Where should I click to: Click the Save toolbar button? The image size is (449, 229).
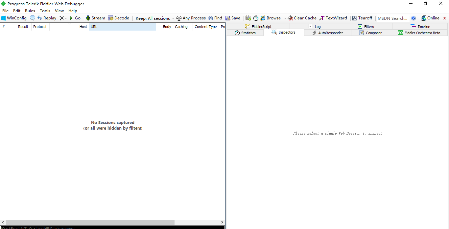[233, 18]
